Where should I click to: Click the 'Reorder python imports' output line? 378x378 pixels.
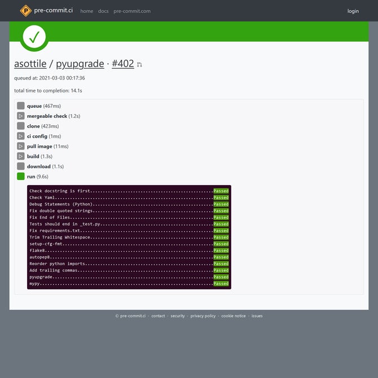(129, 263)
